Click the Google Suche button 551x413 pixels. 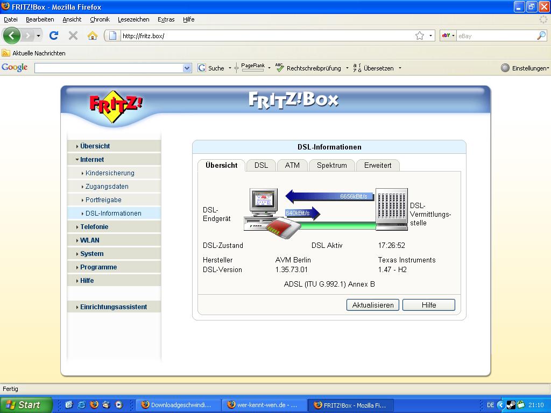211,68
